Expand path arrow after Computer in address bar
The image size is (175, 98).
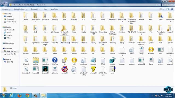(x=23, y=5)
